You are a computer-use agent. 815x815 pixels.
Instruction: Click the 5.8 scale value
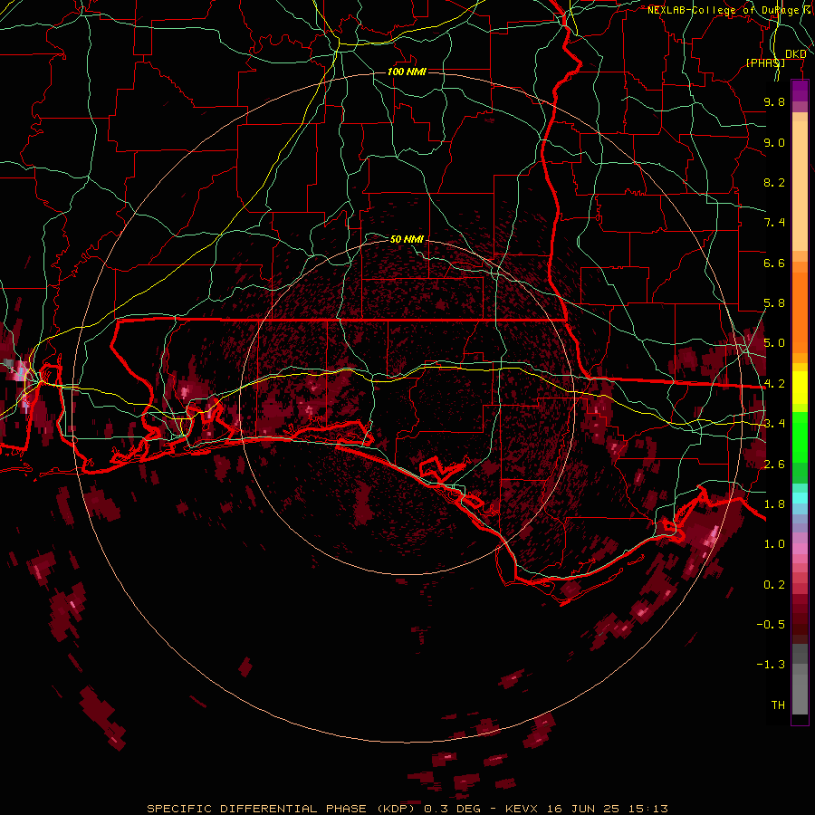[774, 303]
